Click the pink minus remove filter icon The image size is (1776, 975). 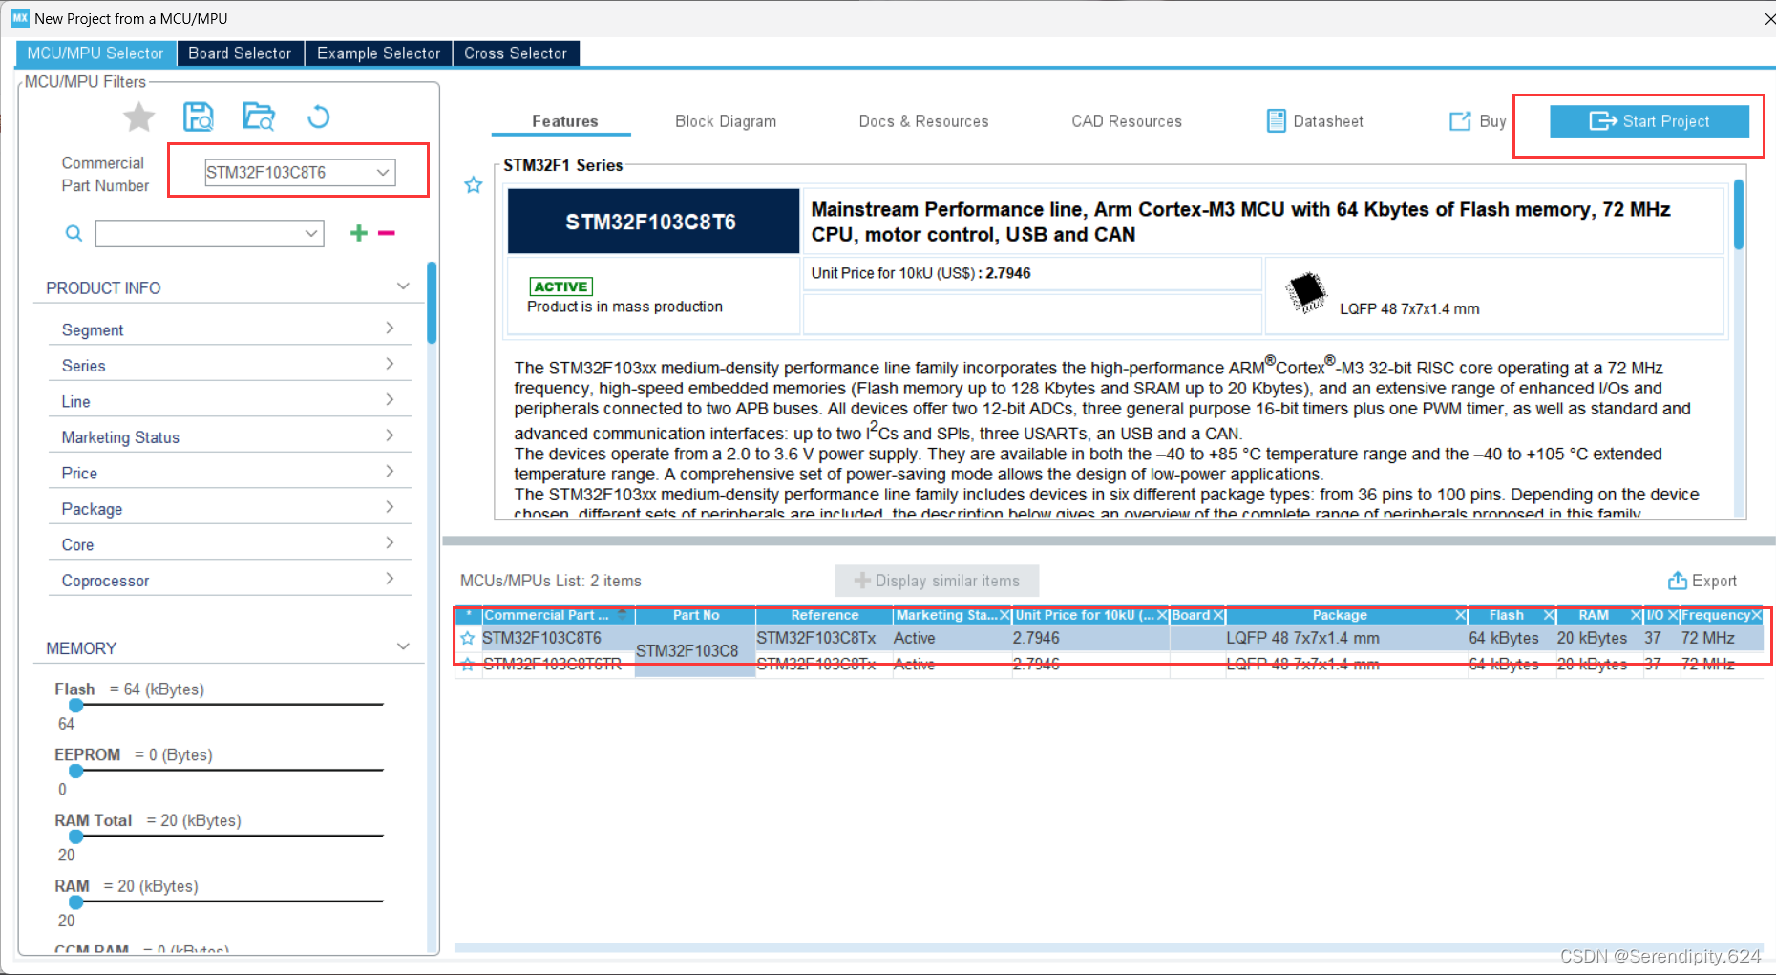387,233
